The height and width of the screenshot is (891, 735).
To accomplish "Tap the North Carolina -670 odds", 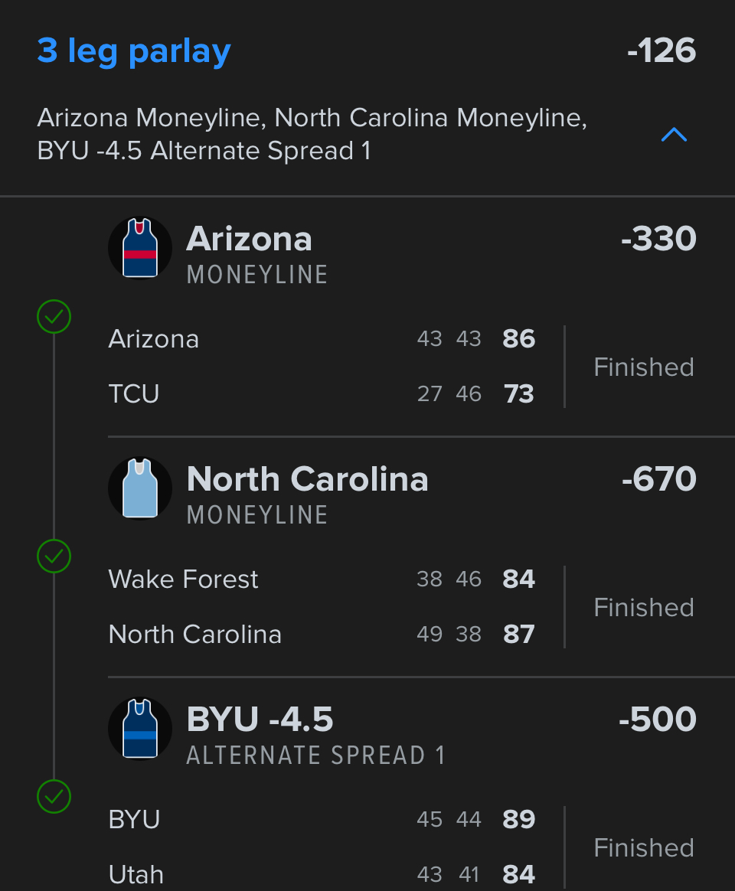I will [x=658, y=480].
